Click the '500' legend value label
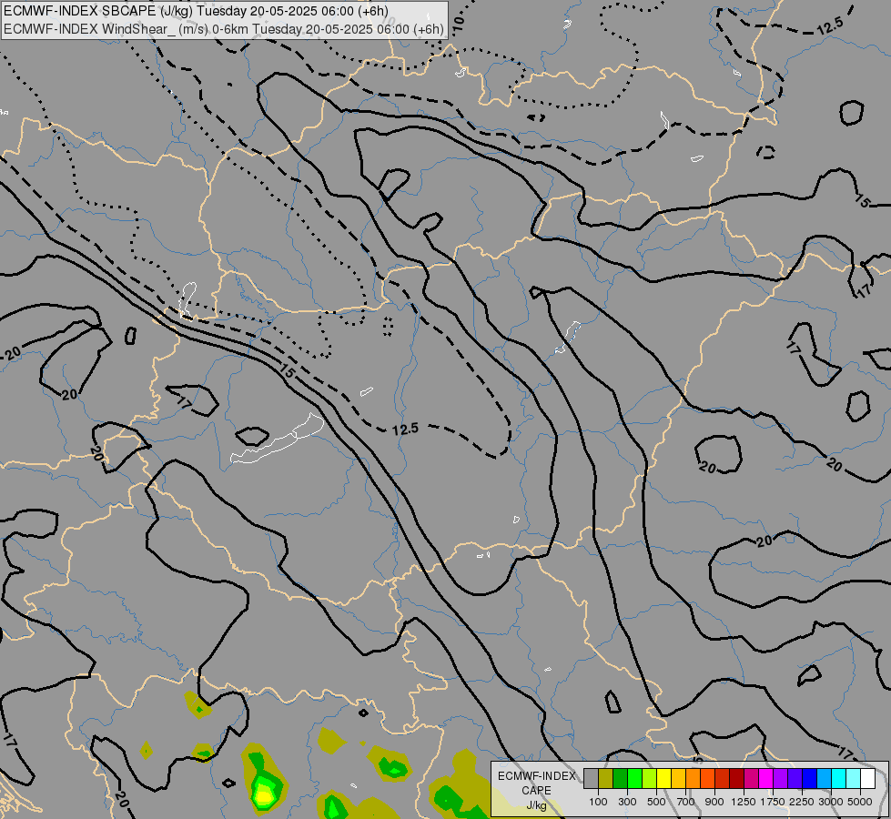The height and width of the screenshot is (819, 891). pyautogui.click(x=656, y=802)
